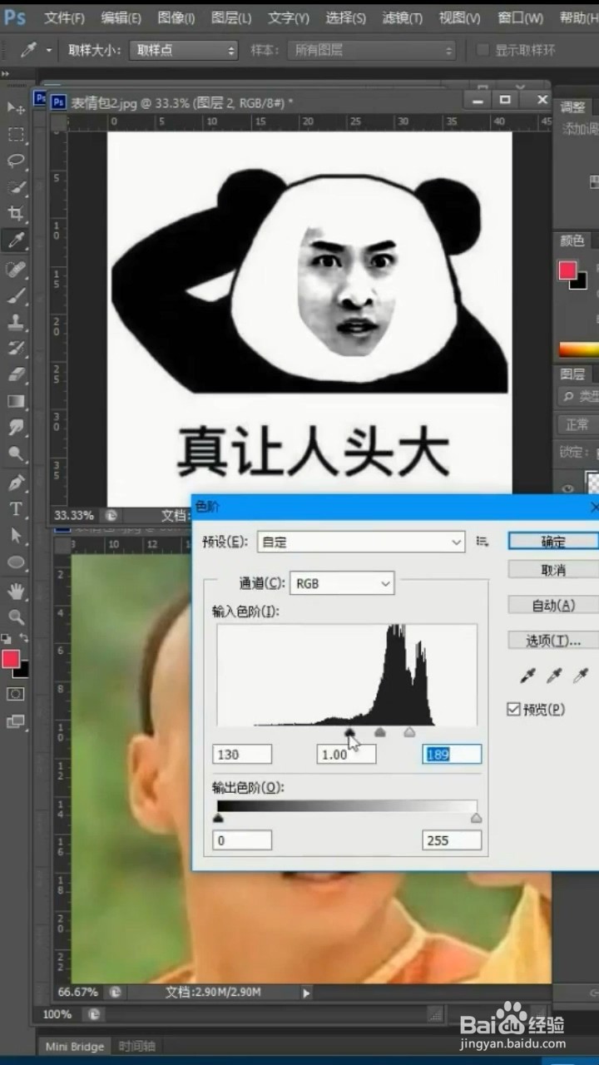This screenshot has height=1065, width=599.
Task: Select the Clone Stamp tool
Action: click(x=16, y=322)
